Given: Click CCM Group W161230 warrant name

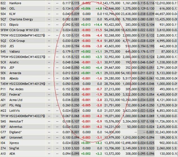Looking at the screenshot, I should point(24,30).
